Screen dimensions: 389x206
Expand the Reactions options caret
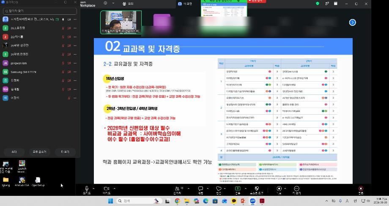tap(225, 189)
